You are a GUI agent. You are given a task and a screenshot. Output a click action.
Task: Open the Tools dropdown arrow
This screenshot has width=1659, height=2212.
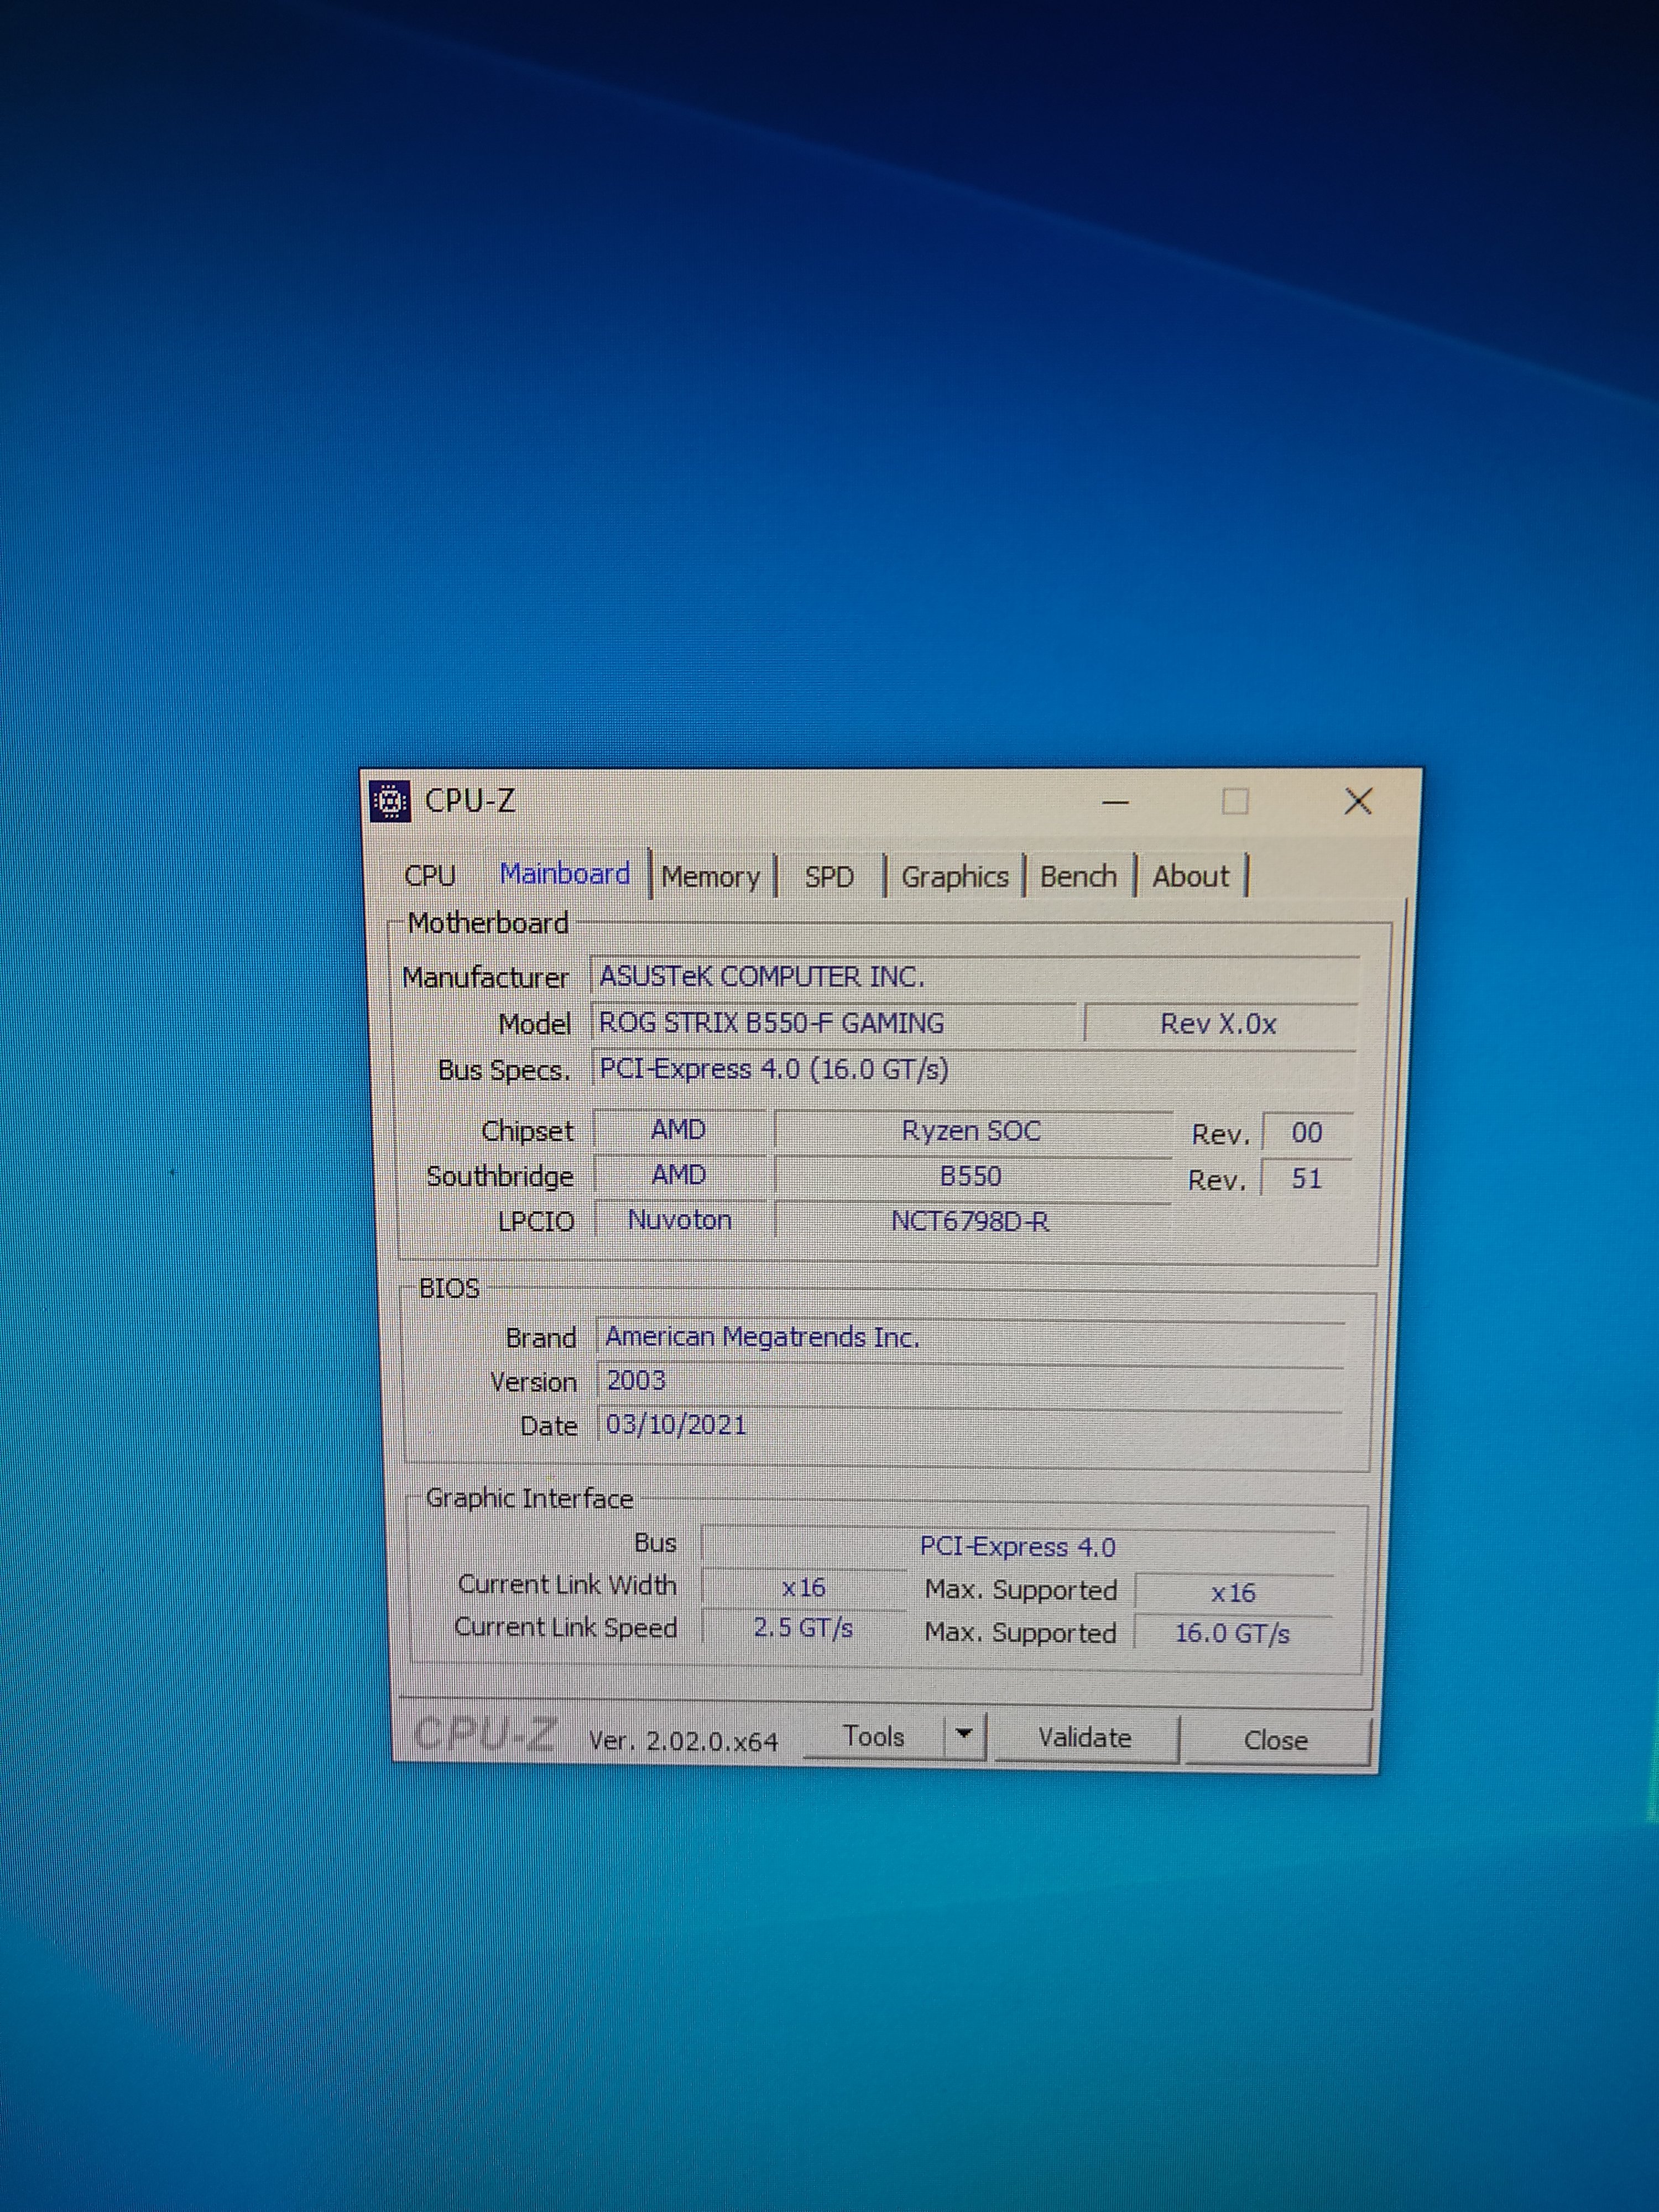coord(964,1735)
